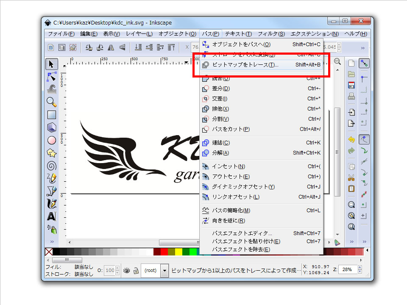Choose インセット(N) menu item
This screenshot has width=407, height=305.
(262, 166)
